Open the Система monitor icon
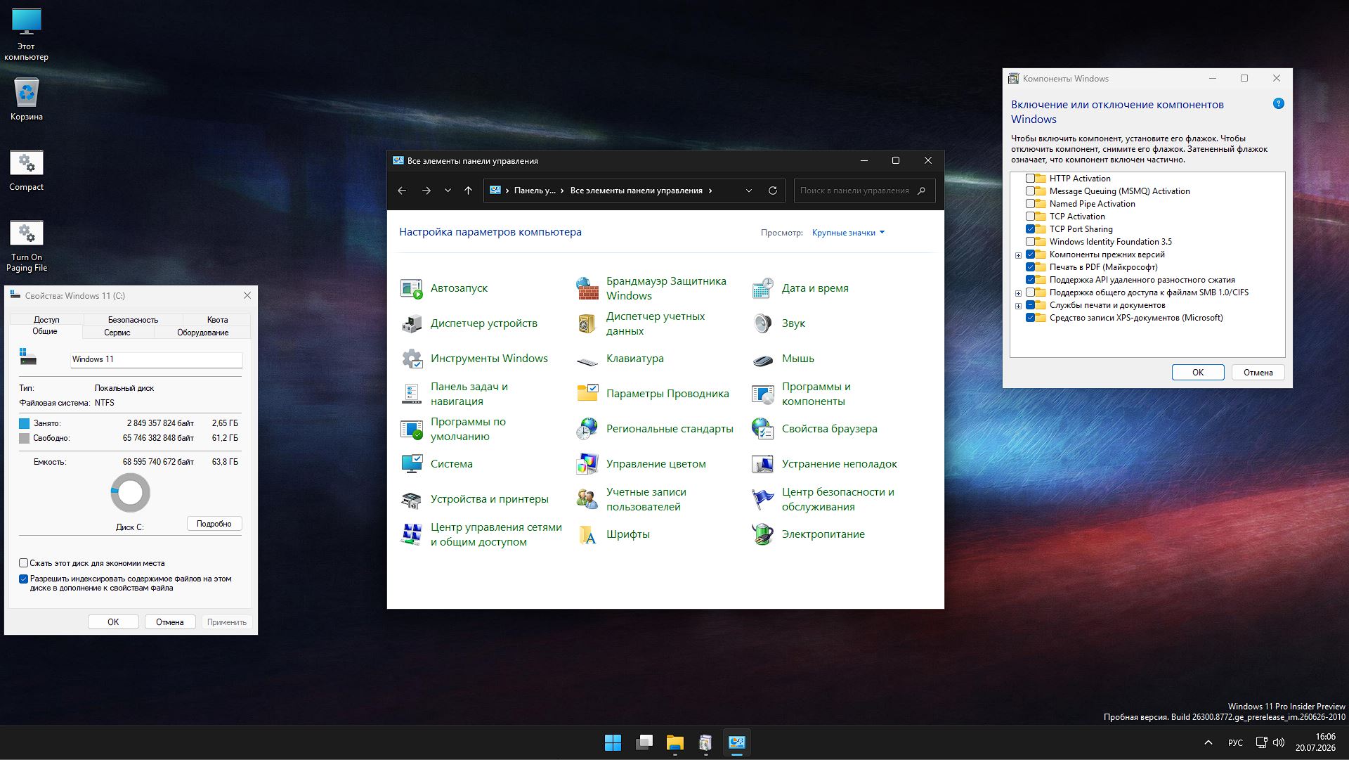 point(411,464)
